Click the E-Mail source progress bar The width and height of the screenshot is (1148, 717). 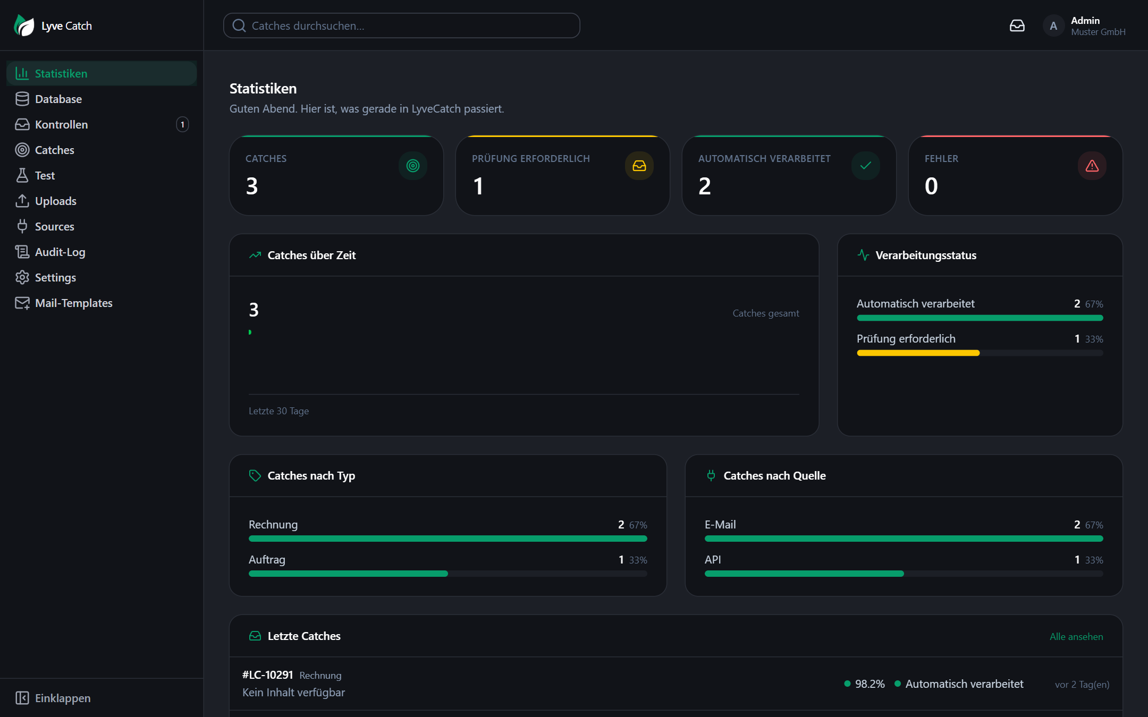(904, 539)
